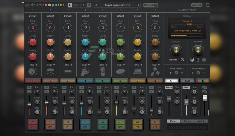This screenshot has width=235, height=136.
Task: Click the Finalizer Amount knob
Action: tap(176, 49)
